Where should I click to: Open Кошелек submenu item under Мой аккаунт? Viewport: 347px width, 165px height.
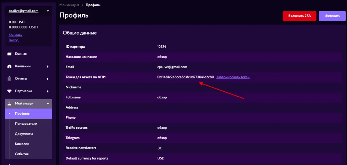pos(22,144)
